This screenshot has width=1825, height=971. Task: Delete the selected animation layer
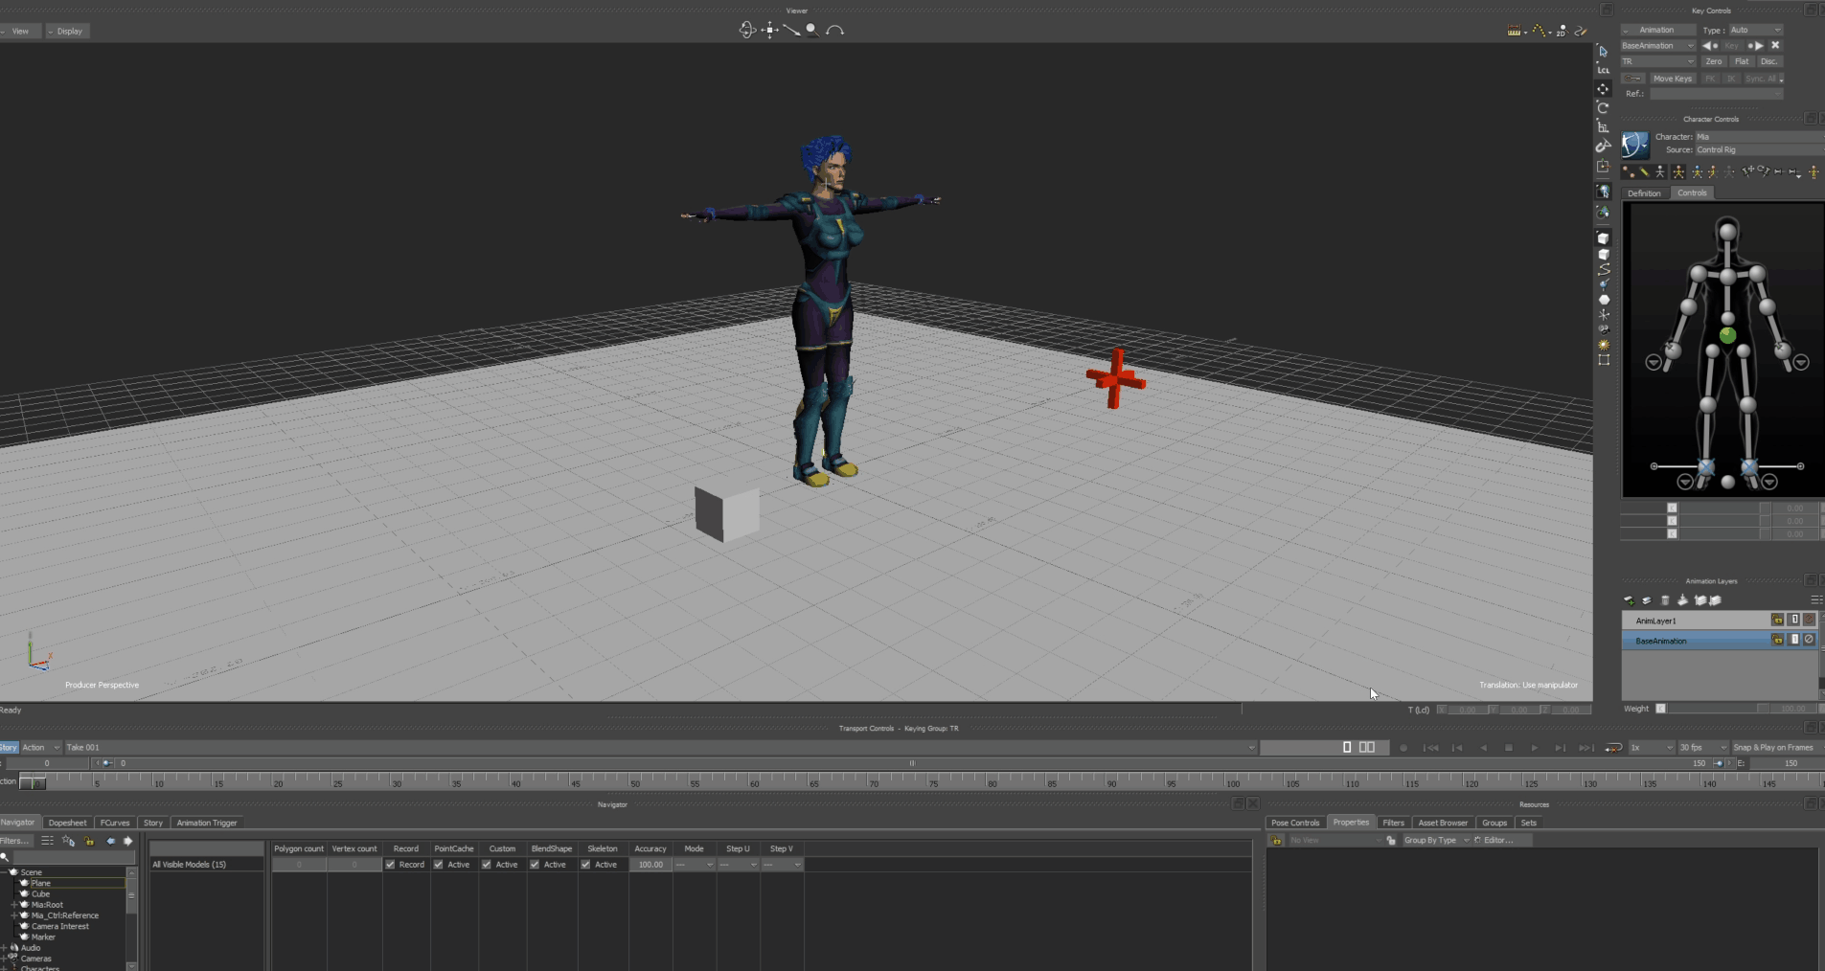1665,599
